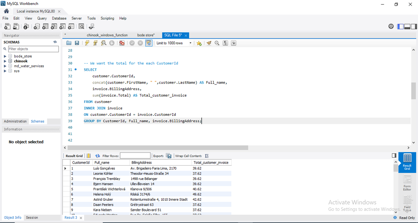Toggle the left sidebar panel visibility
Screen dimensions: 418x223
pos(401,26)
